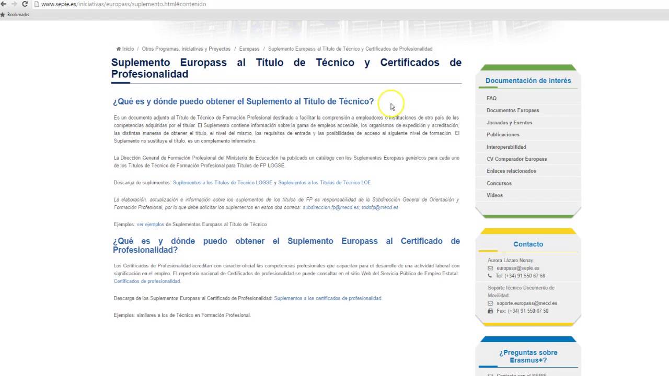The height and width of the screenshot is (376, 669).
Task: Click ¿Preguntas sobre Erasmus+? heading
Action: (x=528, y=356)
